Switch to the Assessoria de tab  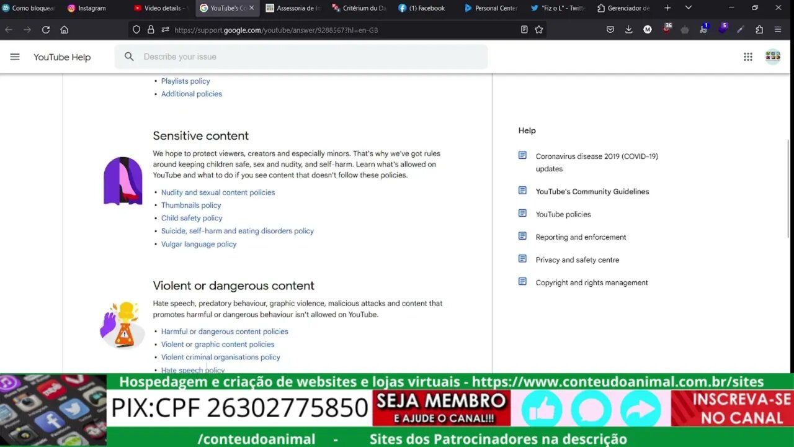tap(294, 8)
